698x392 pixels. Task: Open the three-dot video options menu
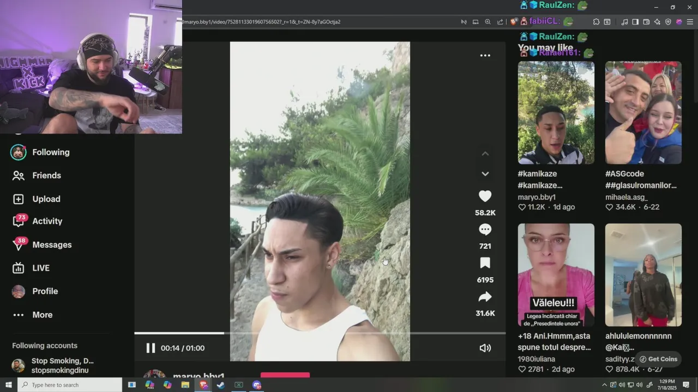(x=485, y=56)
